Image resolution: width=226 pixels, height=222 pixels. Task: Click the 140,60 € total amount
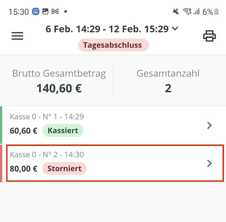coord(59,88)
